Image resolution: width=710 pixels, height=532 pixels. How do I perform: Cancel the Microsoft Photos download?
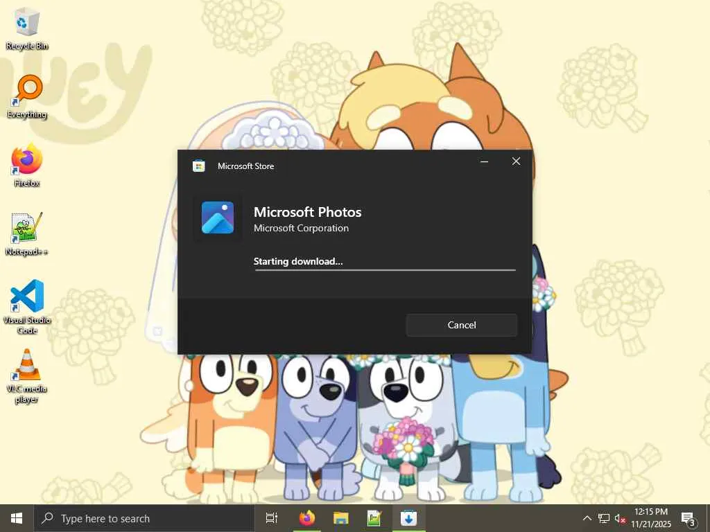[461, 325]
